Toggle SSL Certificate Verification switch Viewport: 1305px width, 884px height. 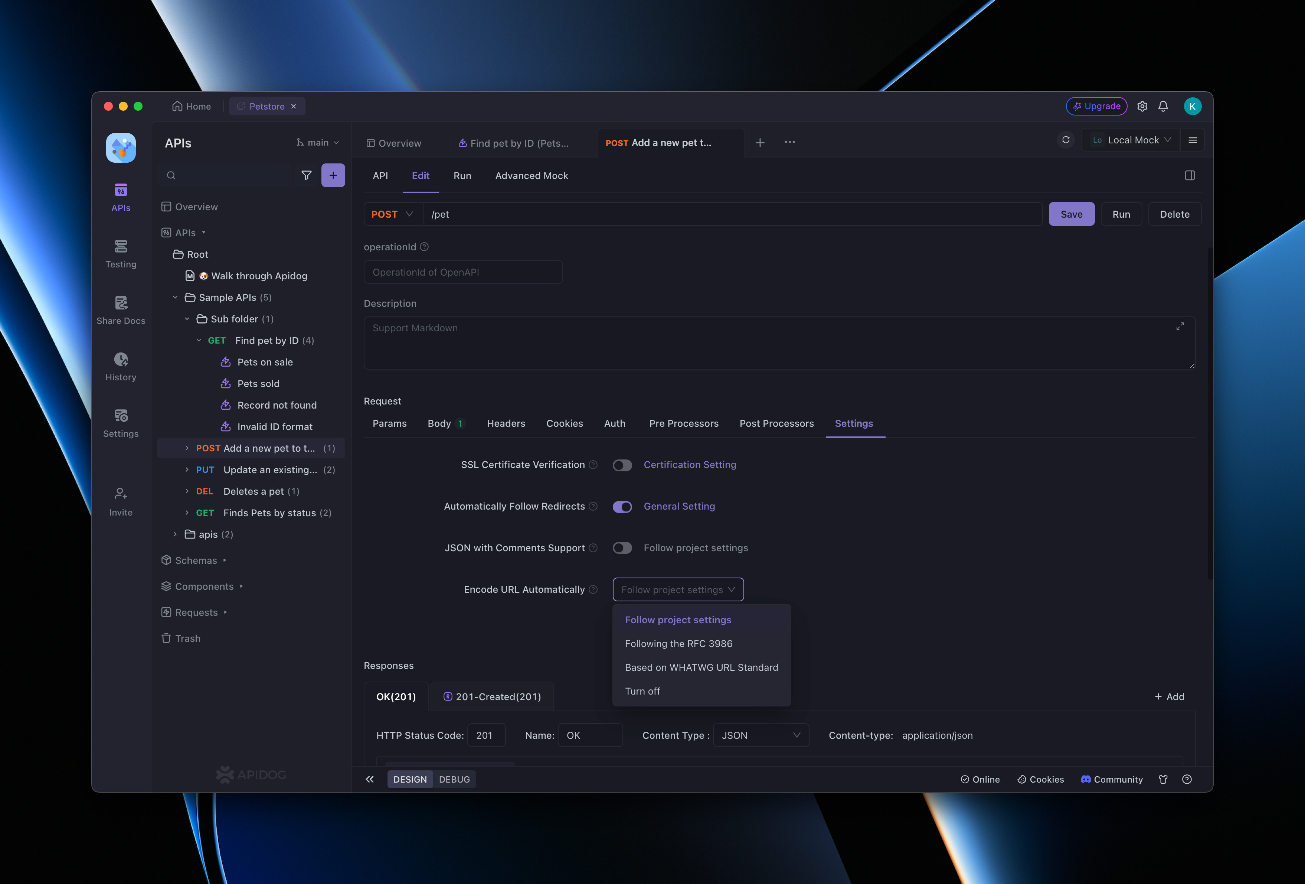pyautogui.click(x=622, y=465)
